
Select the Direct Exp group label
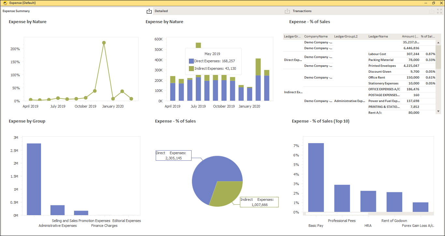293,60
